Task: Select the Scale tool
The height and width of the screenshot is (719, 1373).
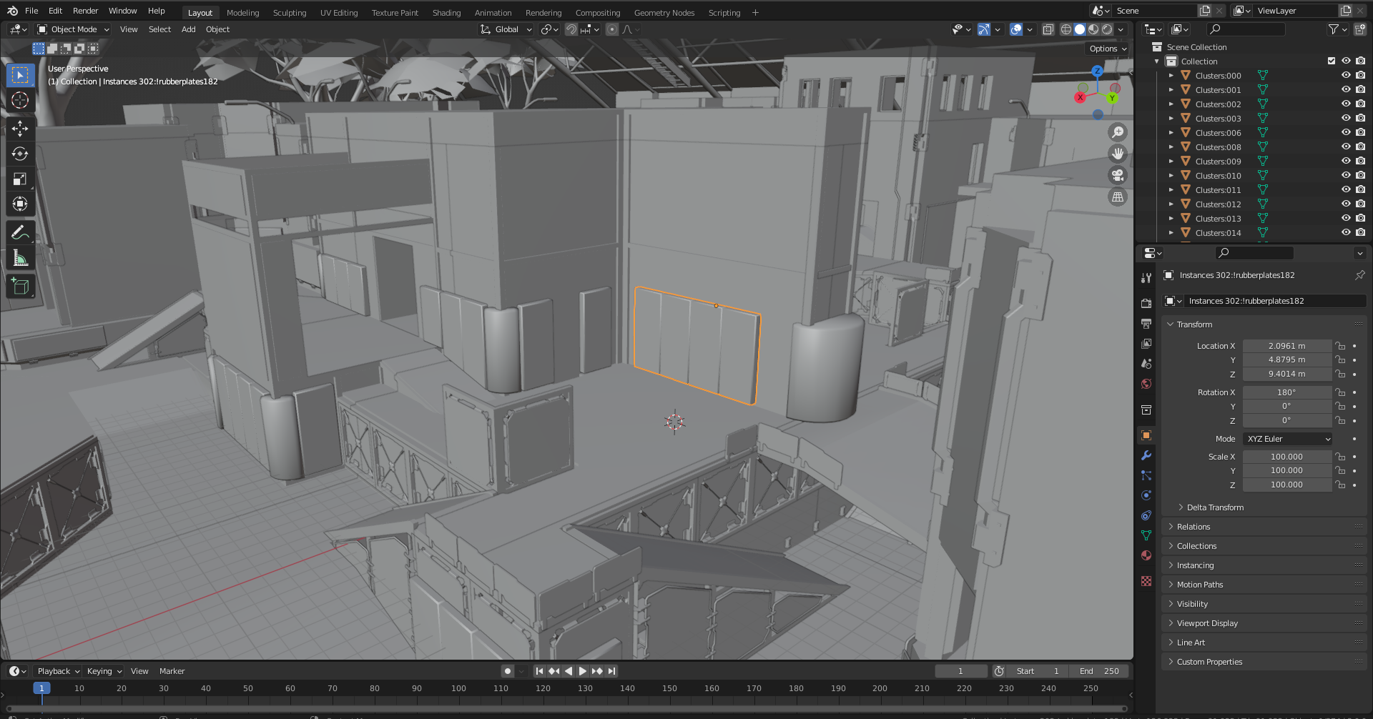Action: click(20, 179)
